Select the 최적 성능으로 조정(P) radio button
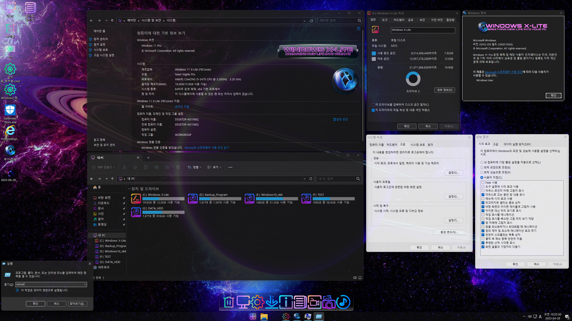Screen dimensions: 572x321 pos(482,173)
